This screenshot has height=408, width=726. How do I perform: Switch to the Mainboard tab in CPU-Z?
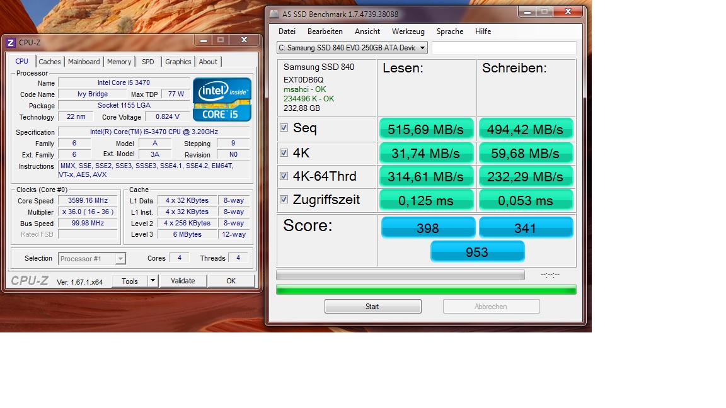84,62
